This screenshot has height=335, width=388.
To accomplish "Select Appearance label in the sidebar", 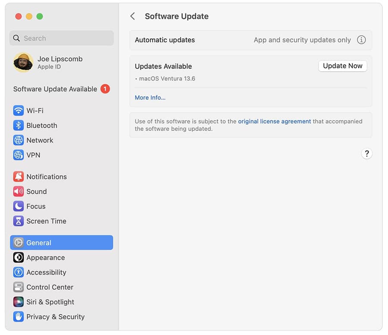I will [x=46, y=257].
